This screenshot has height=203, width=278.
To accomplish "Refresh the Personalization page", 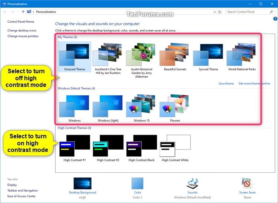I will [220, 12].
